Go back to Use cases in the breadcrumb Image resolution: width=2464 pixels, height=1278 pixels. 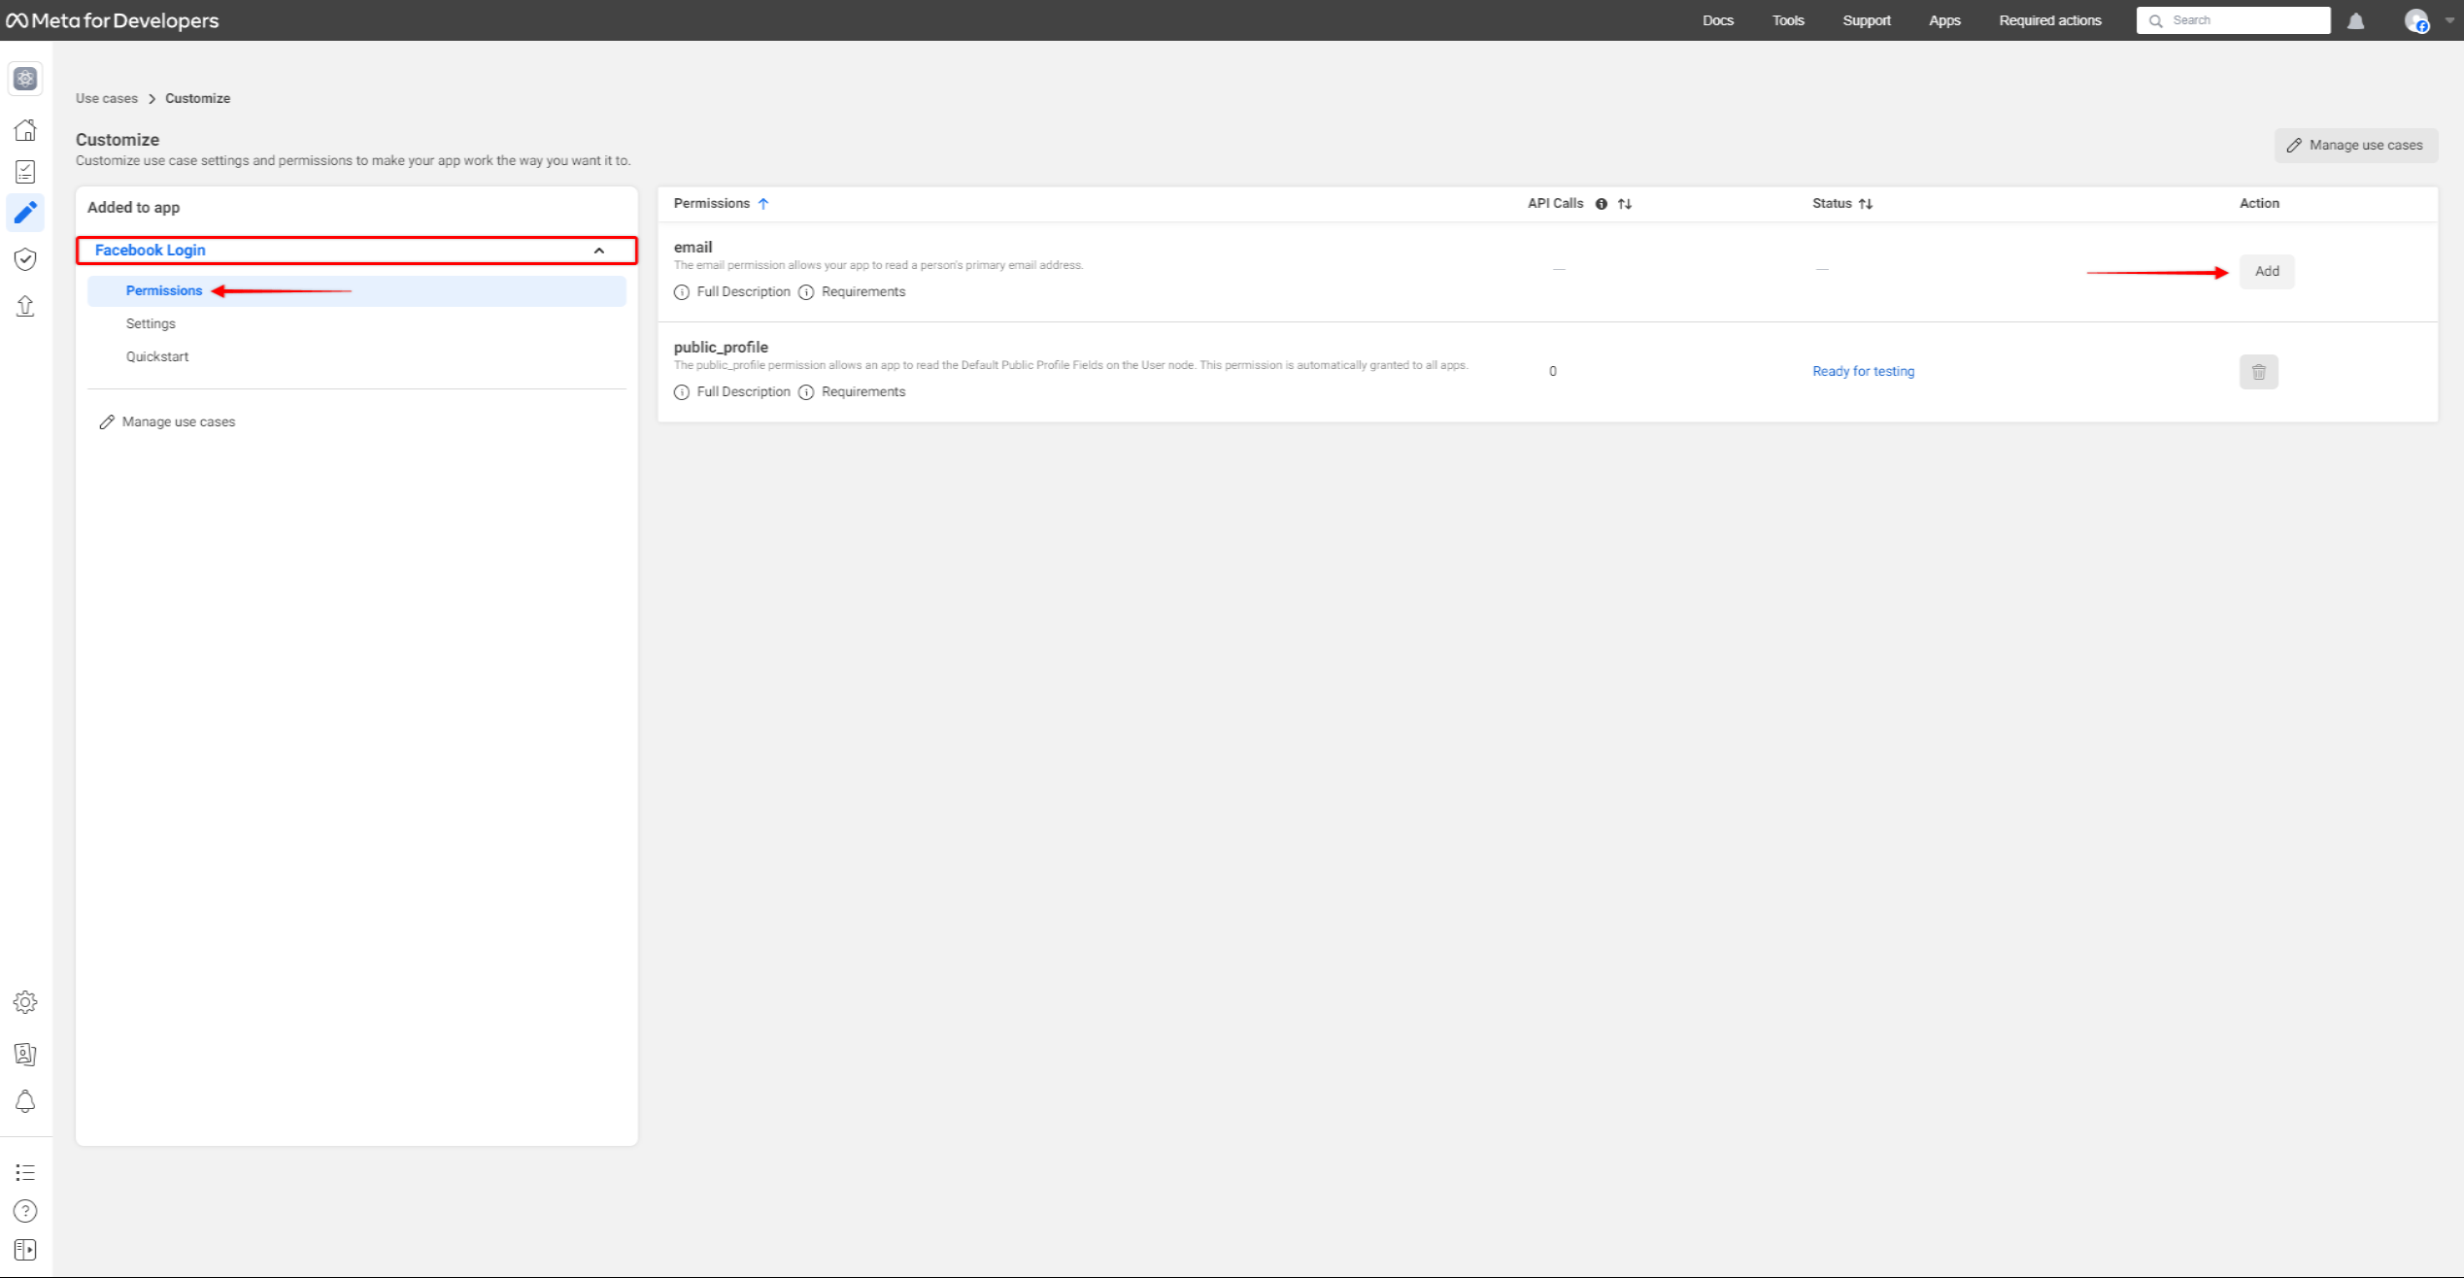point(107,99)
